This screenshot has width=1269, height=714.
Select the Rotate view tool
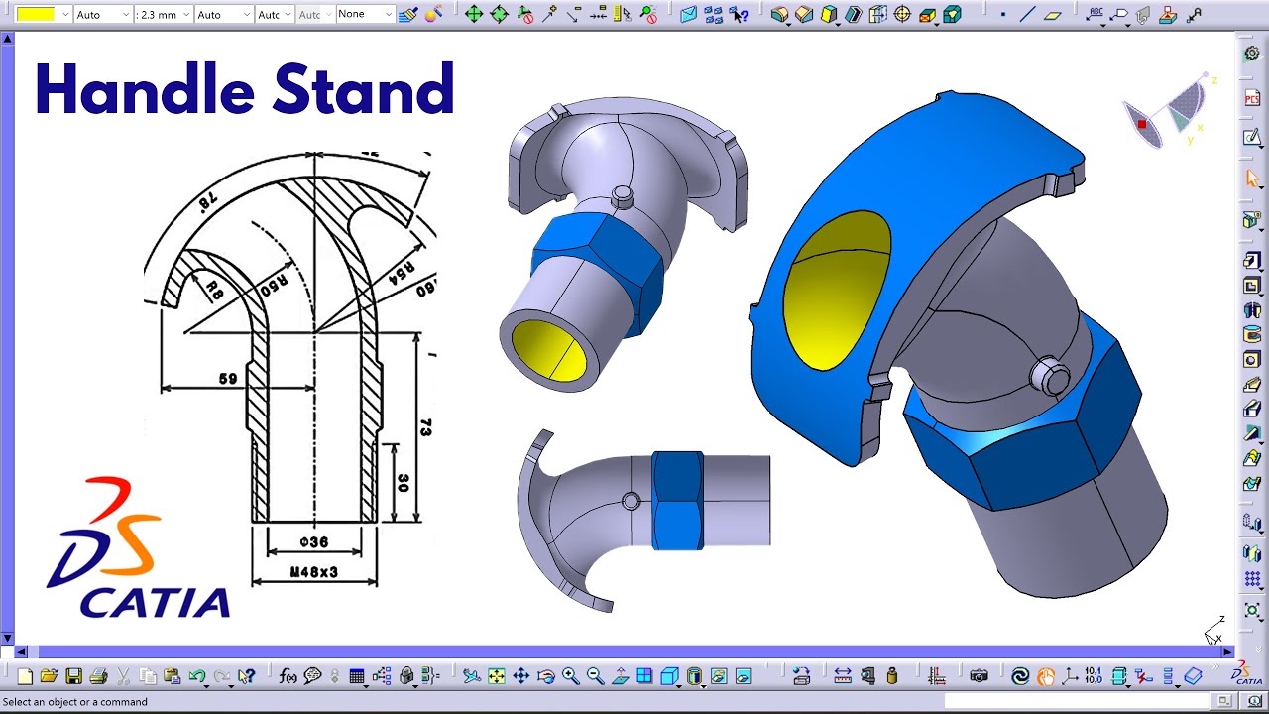(x=546, y=676)
